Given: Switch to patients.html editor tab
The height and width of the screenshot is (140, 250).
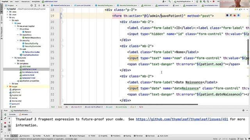Looking at the screenshot, I should tap(163, 5).
